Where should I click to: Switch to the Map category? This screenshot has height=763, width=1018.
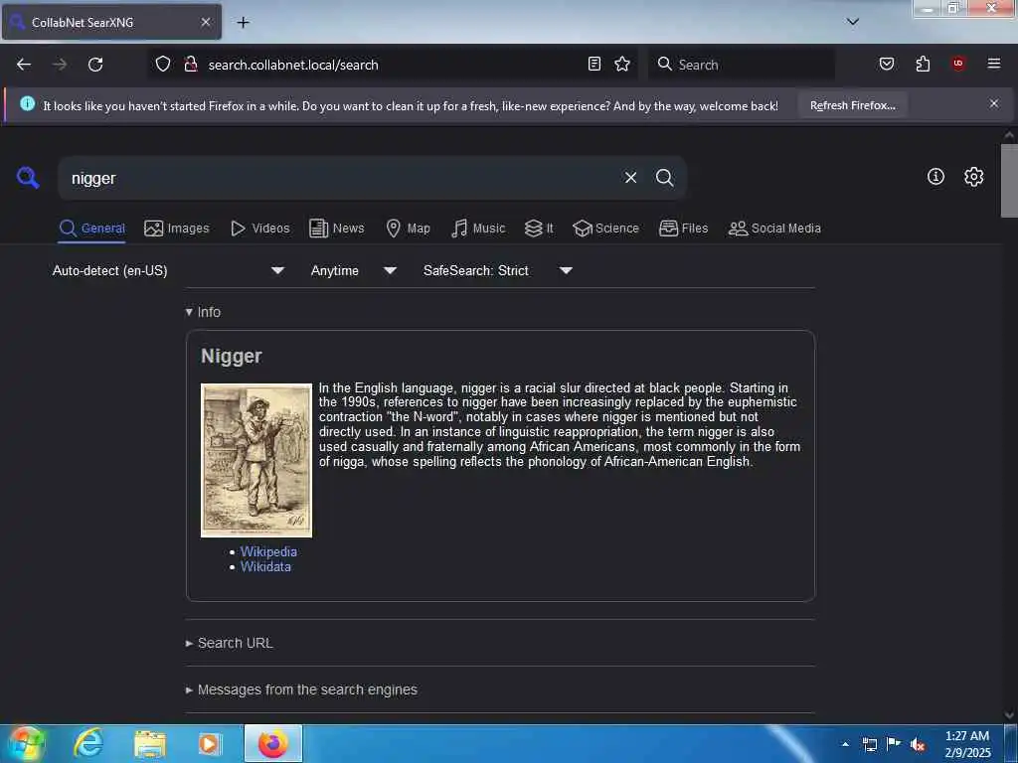click(408, 229)
